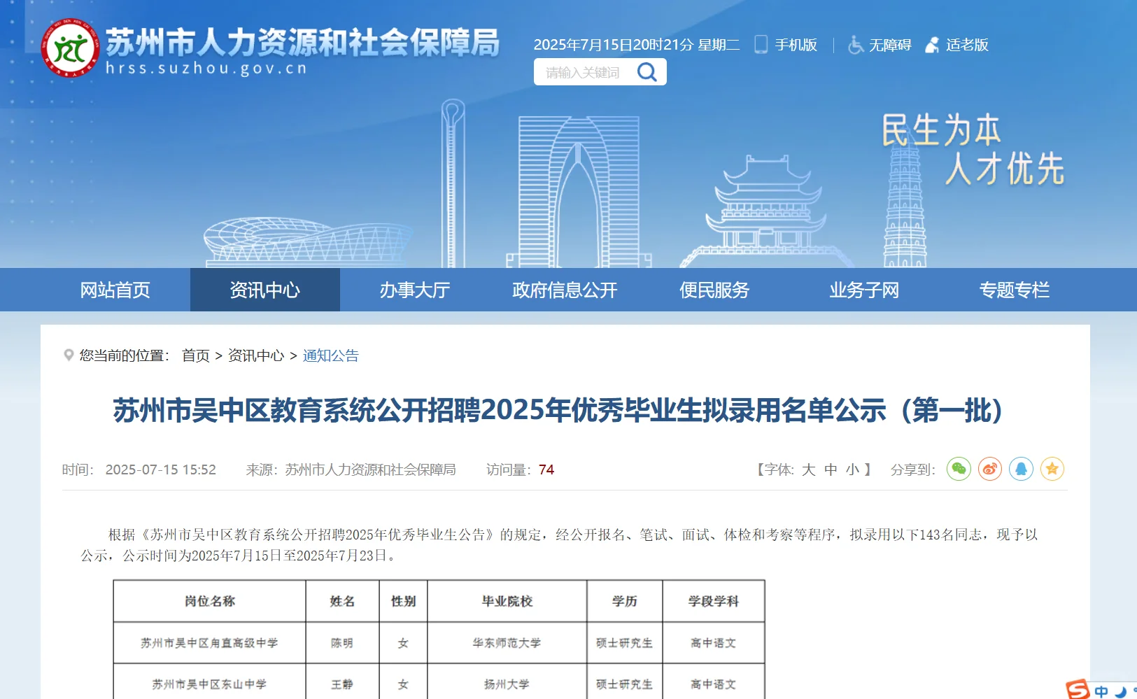Click the article headline text

pos(558,410)
